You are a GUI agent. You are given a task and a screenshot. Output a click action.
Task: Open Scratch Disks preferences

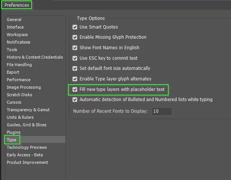(x=20, y=95)
